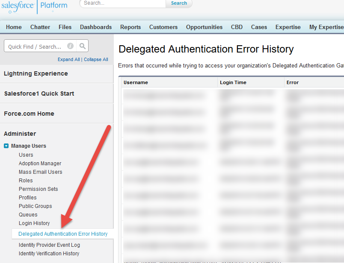Click inside the Quick Find search field
The width and height of the screenshot is (344, 263).
[x=33, y=46]
